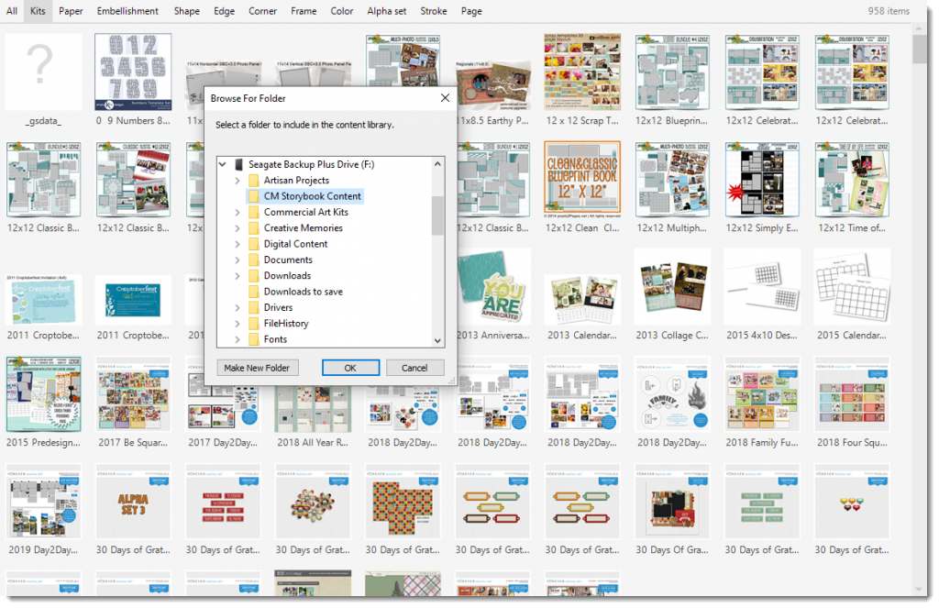939x608 pixels.
Task: Click OK in Browse For Folder dialog
Action: point(350,368)
